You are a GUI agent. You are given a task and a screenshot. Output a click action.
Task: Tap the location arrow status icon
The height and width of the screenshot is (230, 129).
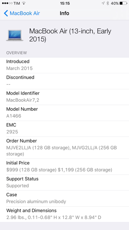pyautogui.click(x=103, y=3)
